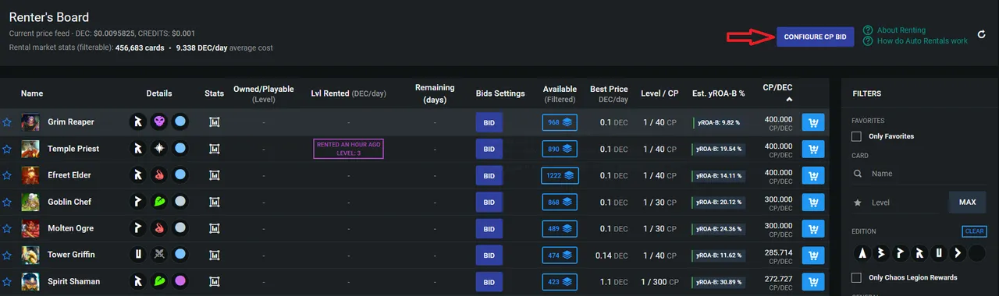Click Grim Reaper's purple death element icon
Screen dimensions: 999x296
pos(159,122)
